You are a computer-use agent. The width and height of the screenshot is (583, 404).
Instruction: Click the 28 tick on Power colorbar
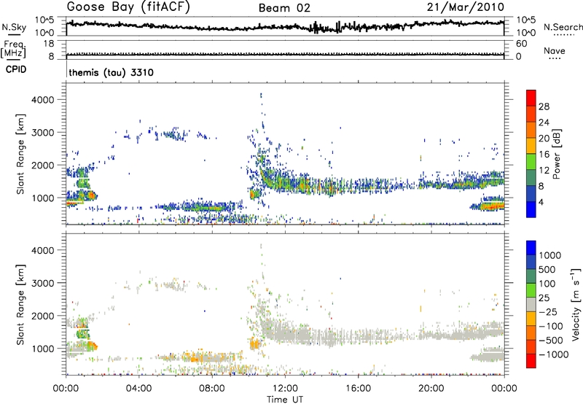coord(544,106)
